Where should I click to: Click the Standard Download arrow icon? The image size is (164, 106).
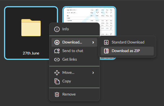tap(106, 42)
